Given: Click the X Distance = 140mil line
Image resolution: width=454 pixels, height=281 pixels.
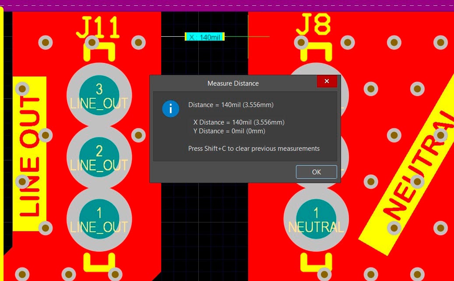Looking at the screenshot, I should click(x=239, y=122).
